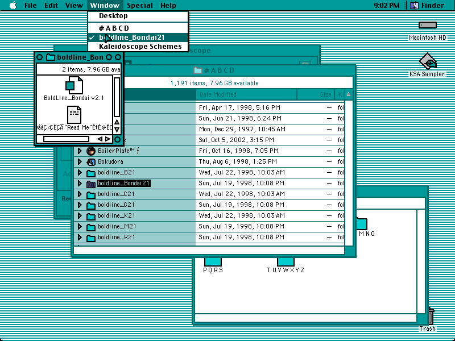This screenshot has height=341, width=455.
Task: Click the boldline_Bon window resize corner box
Action: point(117,139)
